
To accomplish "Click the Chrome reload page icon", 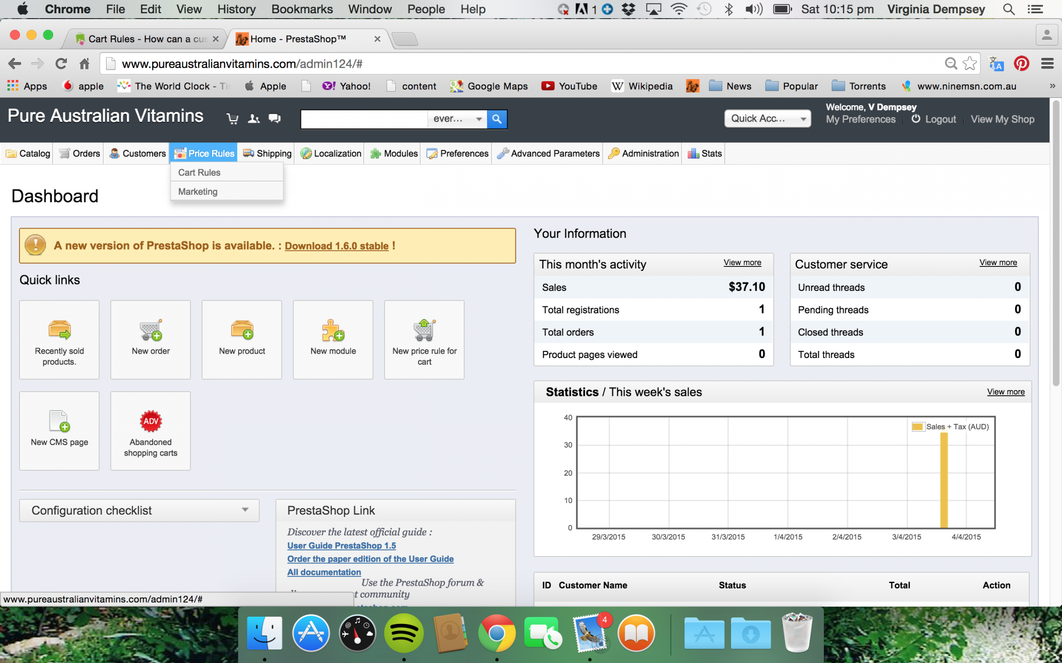I will [61, 64].
